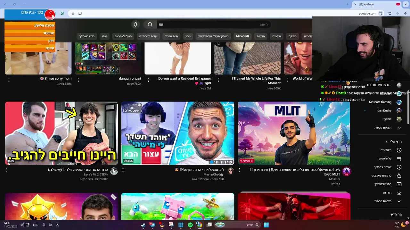Select the משחקי פעולה והרפתקאות chip

213,36
